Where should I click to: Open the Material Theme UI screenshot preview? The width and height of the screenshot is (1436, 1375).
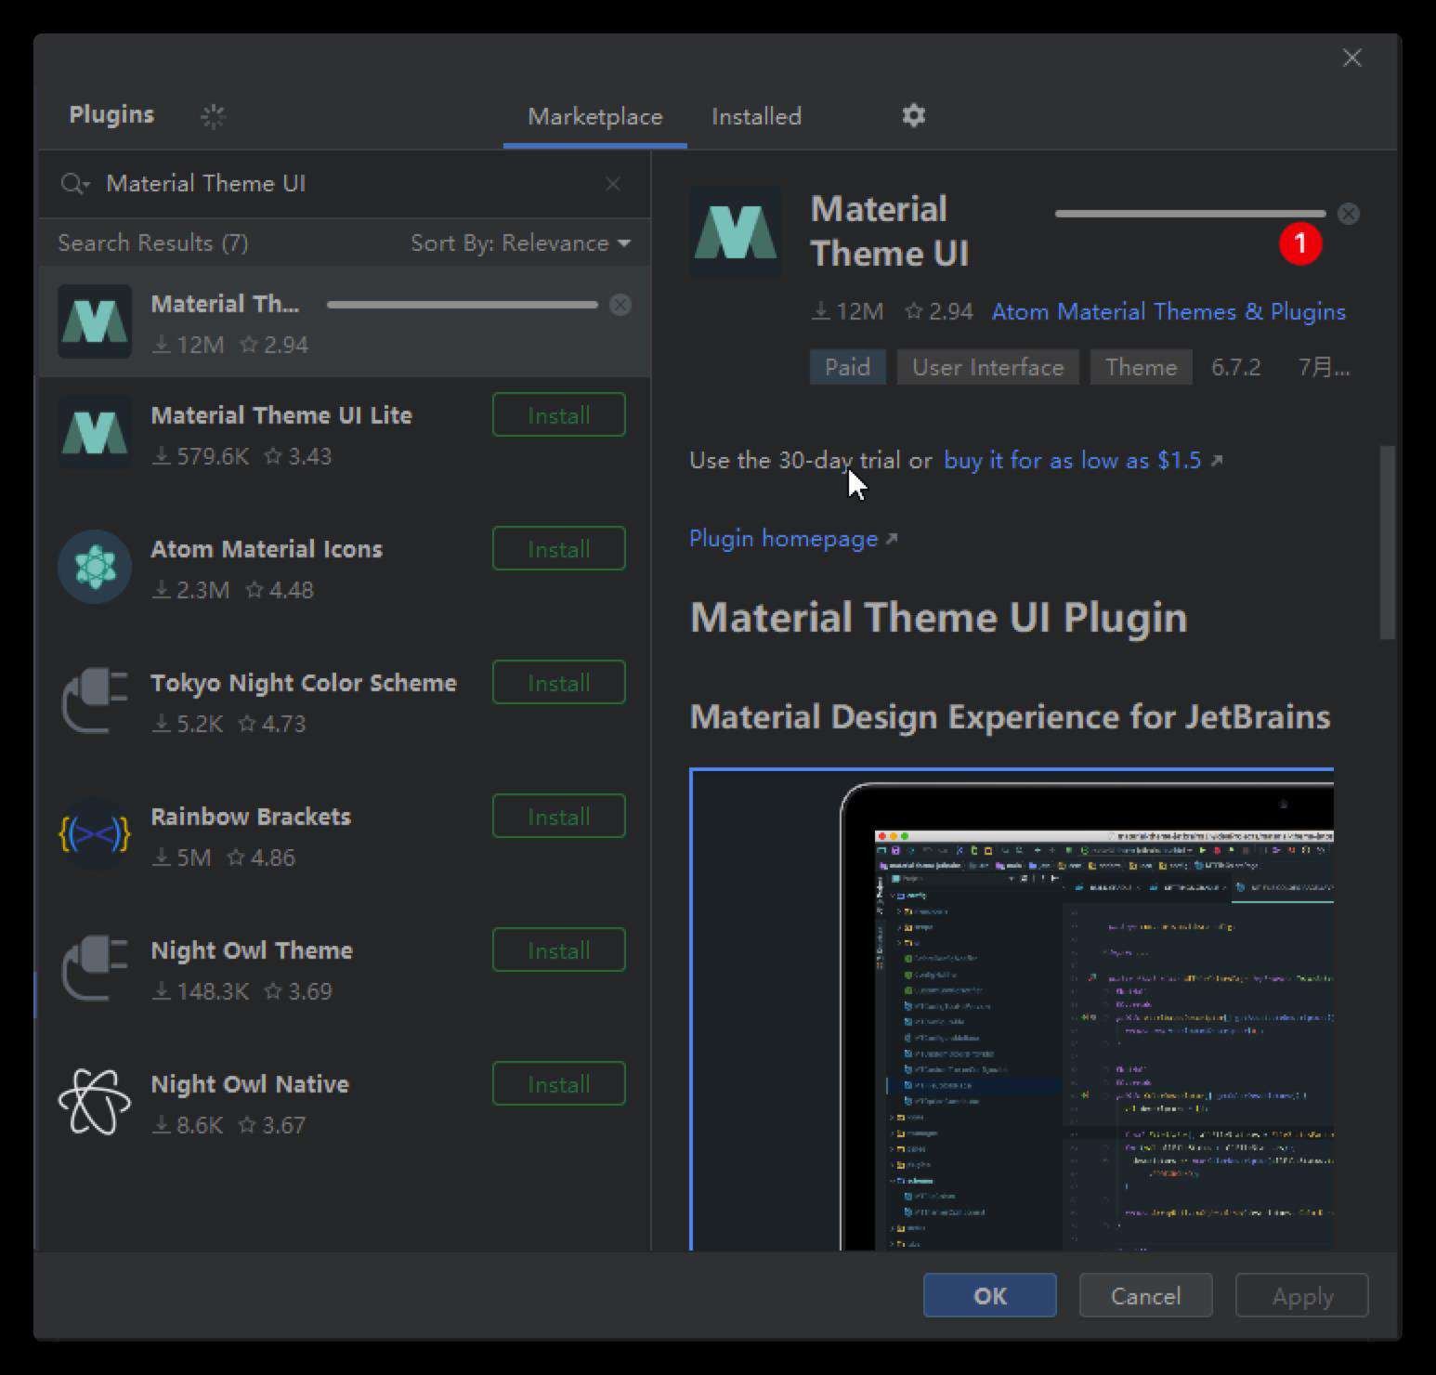point(1012,1009)
